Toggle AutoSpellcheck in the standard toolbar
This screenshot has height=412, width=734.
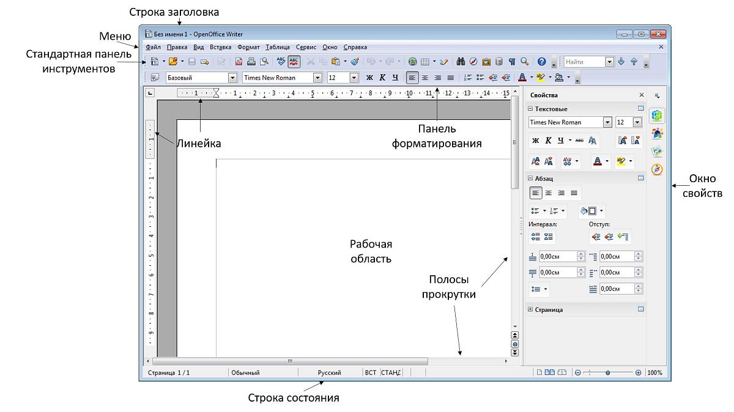pos(294,62)
